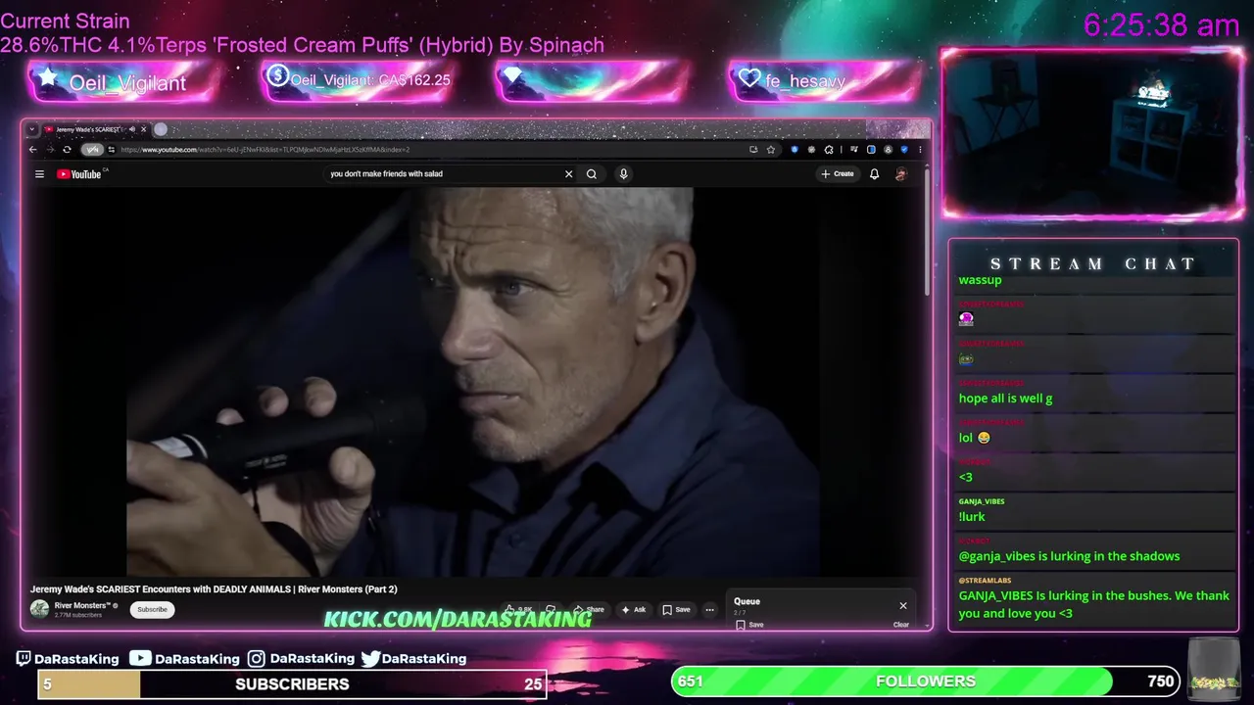Screen dimensions: 1254x705
Task: Click GANJA_VIBES username in stream chat
Action: point(982,501)
